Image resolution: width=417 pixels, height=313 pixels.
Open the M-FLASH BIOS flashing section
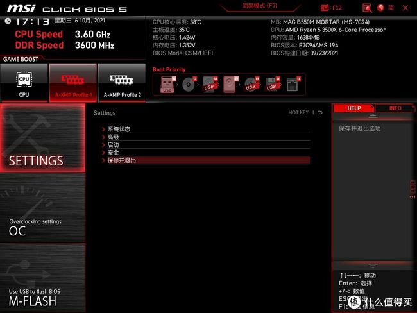tap(42, 278)
